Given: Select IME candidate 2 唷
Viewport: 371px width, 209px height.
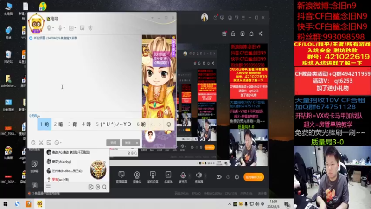Looking at the screenshot, I should [x=58, y=124].
